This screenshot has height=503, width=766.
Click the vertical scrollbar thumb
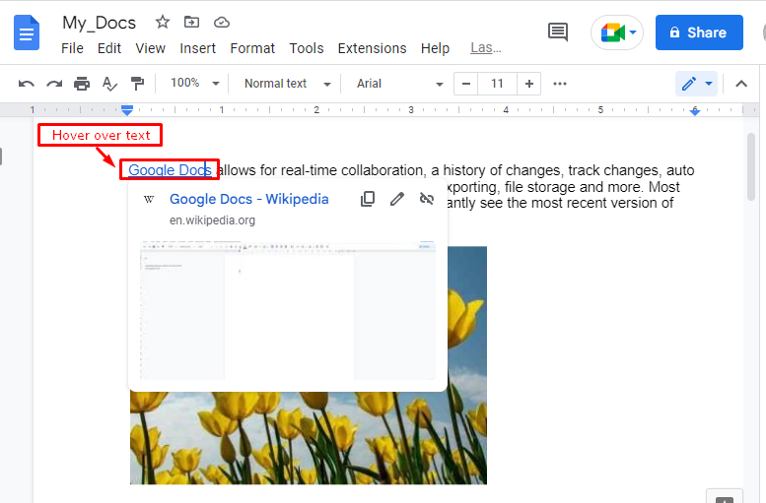pos(751,166)
